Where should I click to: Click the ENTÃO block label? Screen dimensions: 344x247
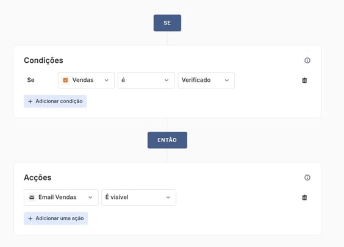[x=167, y=140]
